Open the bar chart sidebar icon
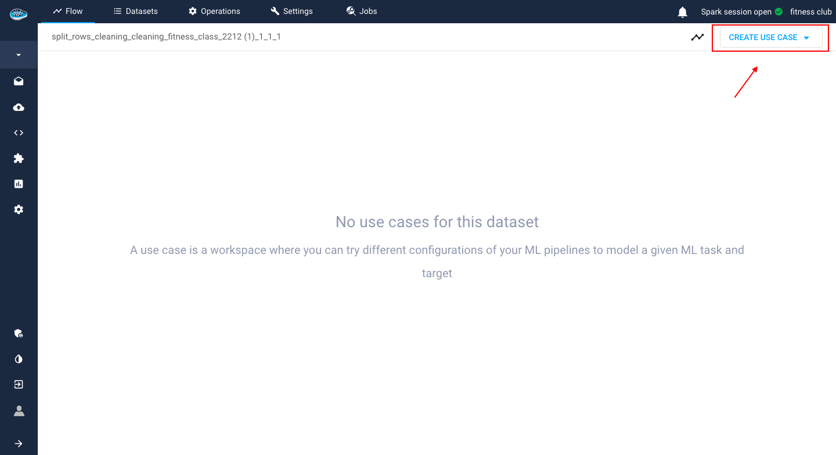This screenshot has width=836, height=455. pos(19,184)
